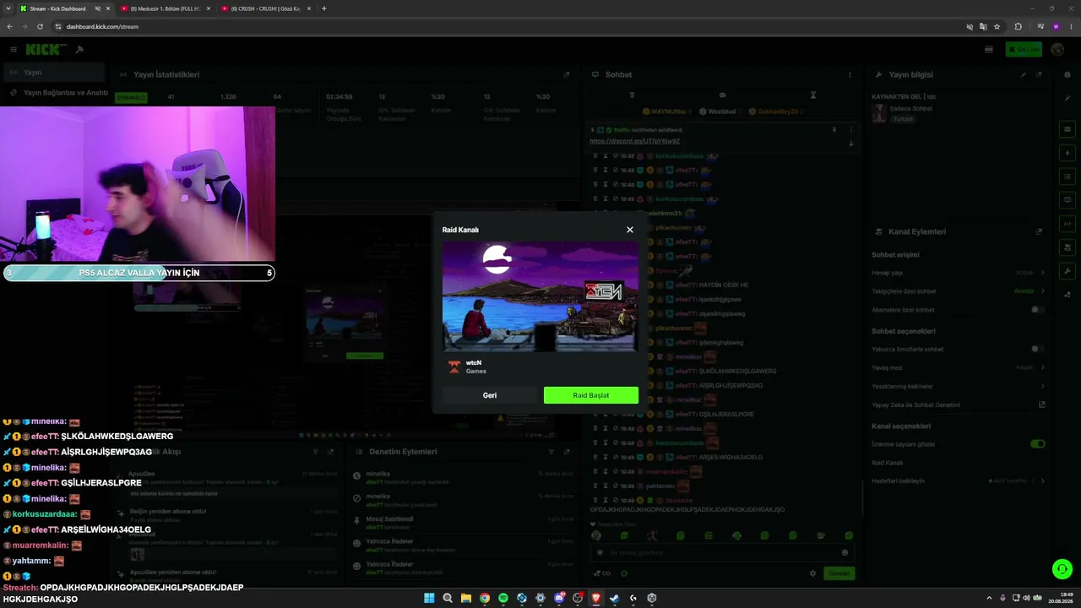Open Windows taskbar search
The width and height of the screenshot is (1081, 608).
coord(448,598)
